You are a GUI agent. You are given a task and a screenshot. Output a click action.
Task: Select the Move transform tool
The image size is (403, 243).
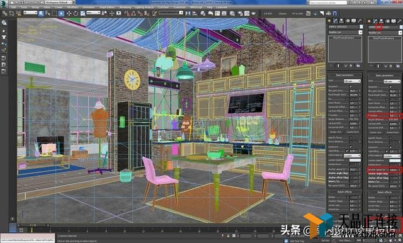(69, 13)
